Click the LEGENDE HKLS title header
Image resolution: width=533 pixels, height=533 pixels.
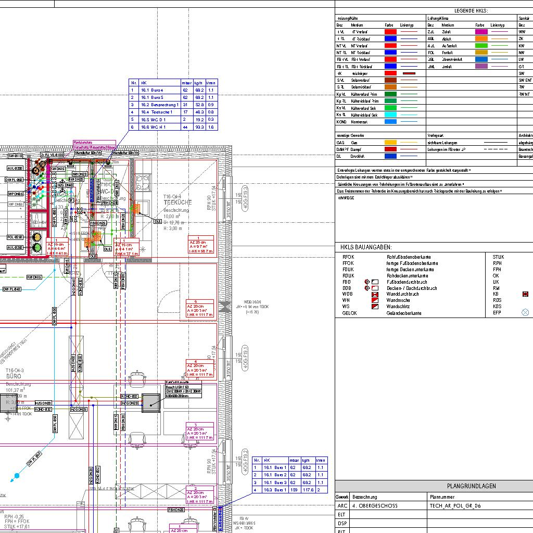(471, 10)
